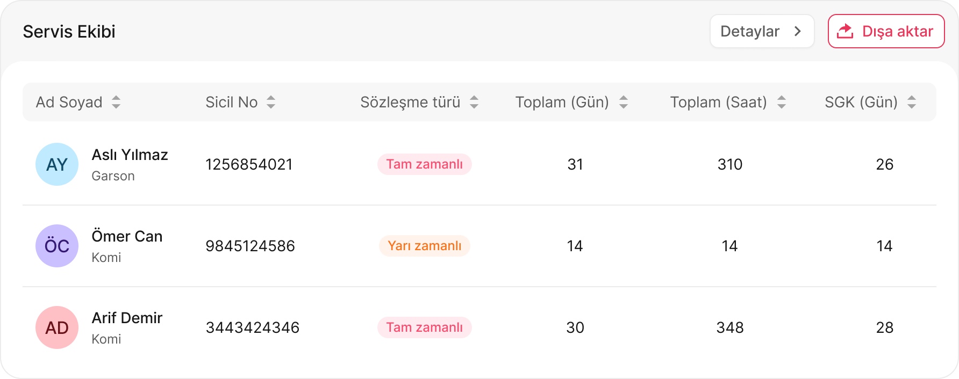Open Ömer Can's Yarı zamanlı contract badge
The image size is (959, 379).
coord(424,246)
